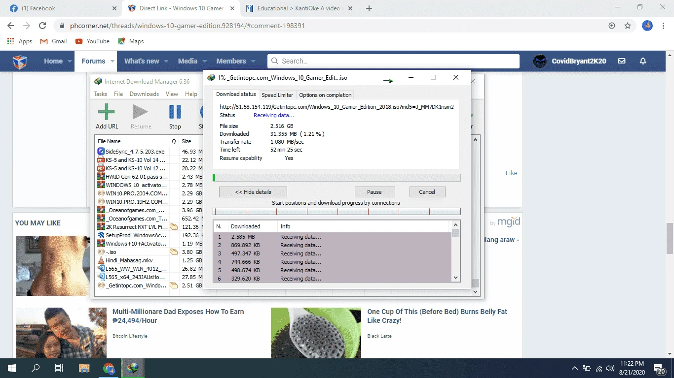
Task: Open the IDM View menu
Action: 172,94
